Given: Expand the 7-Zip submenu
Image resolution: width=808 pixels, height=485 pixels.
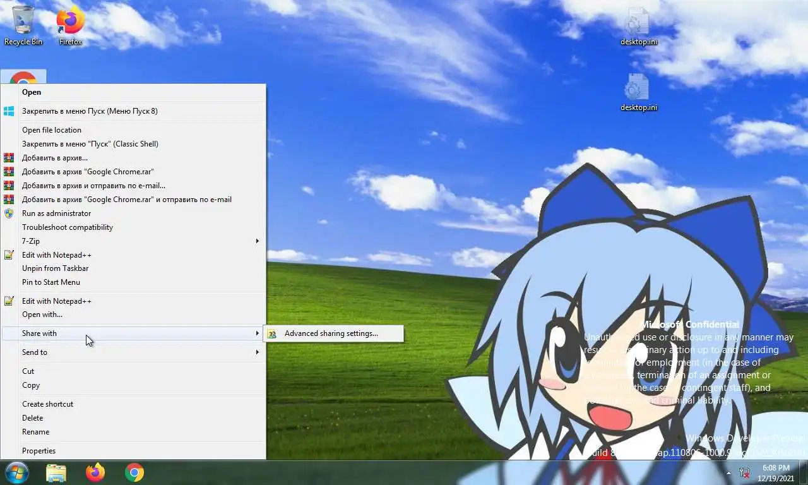Looking at the screenshot, I should pyautogui.click(x=134, y=241).
